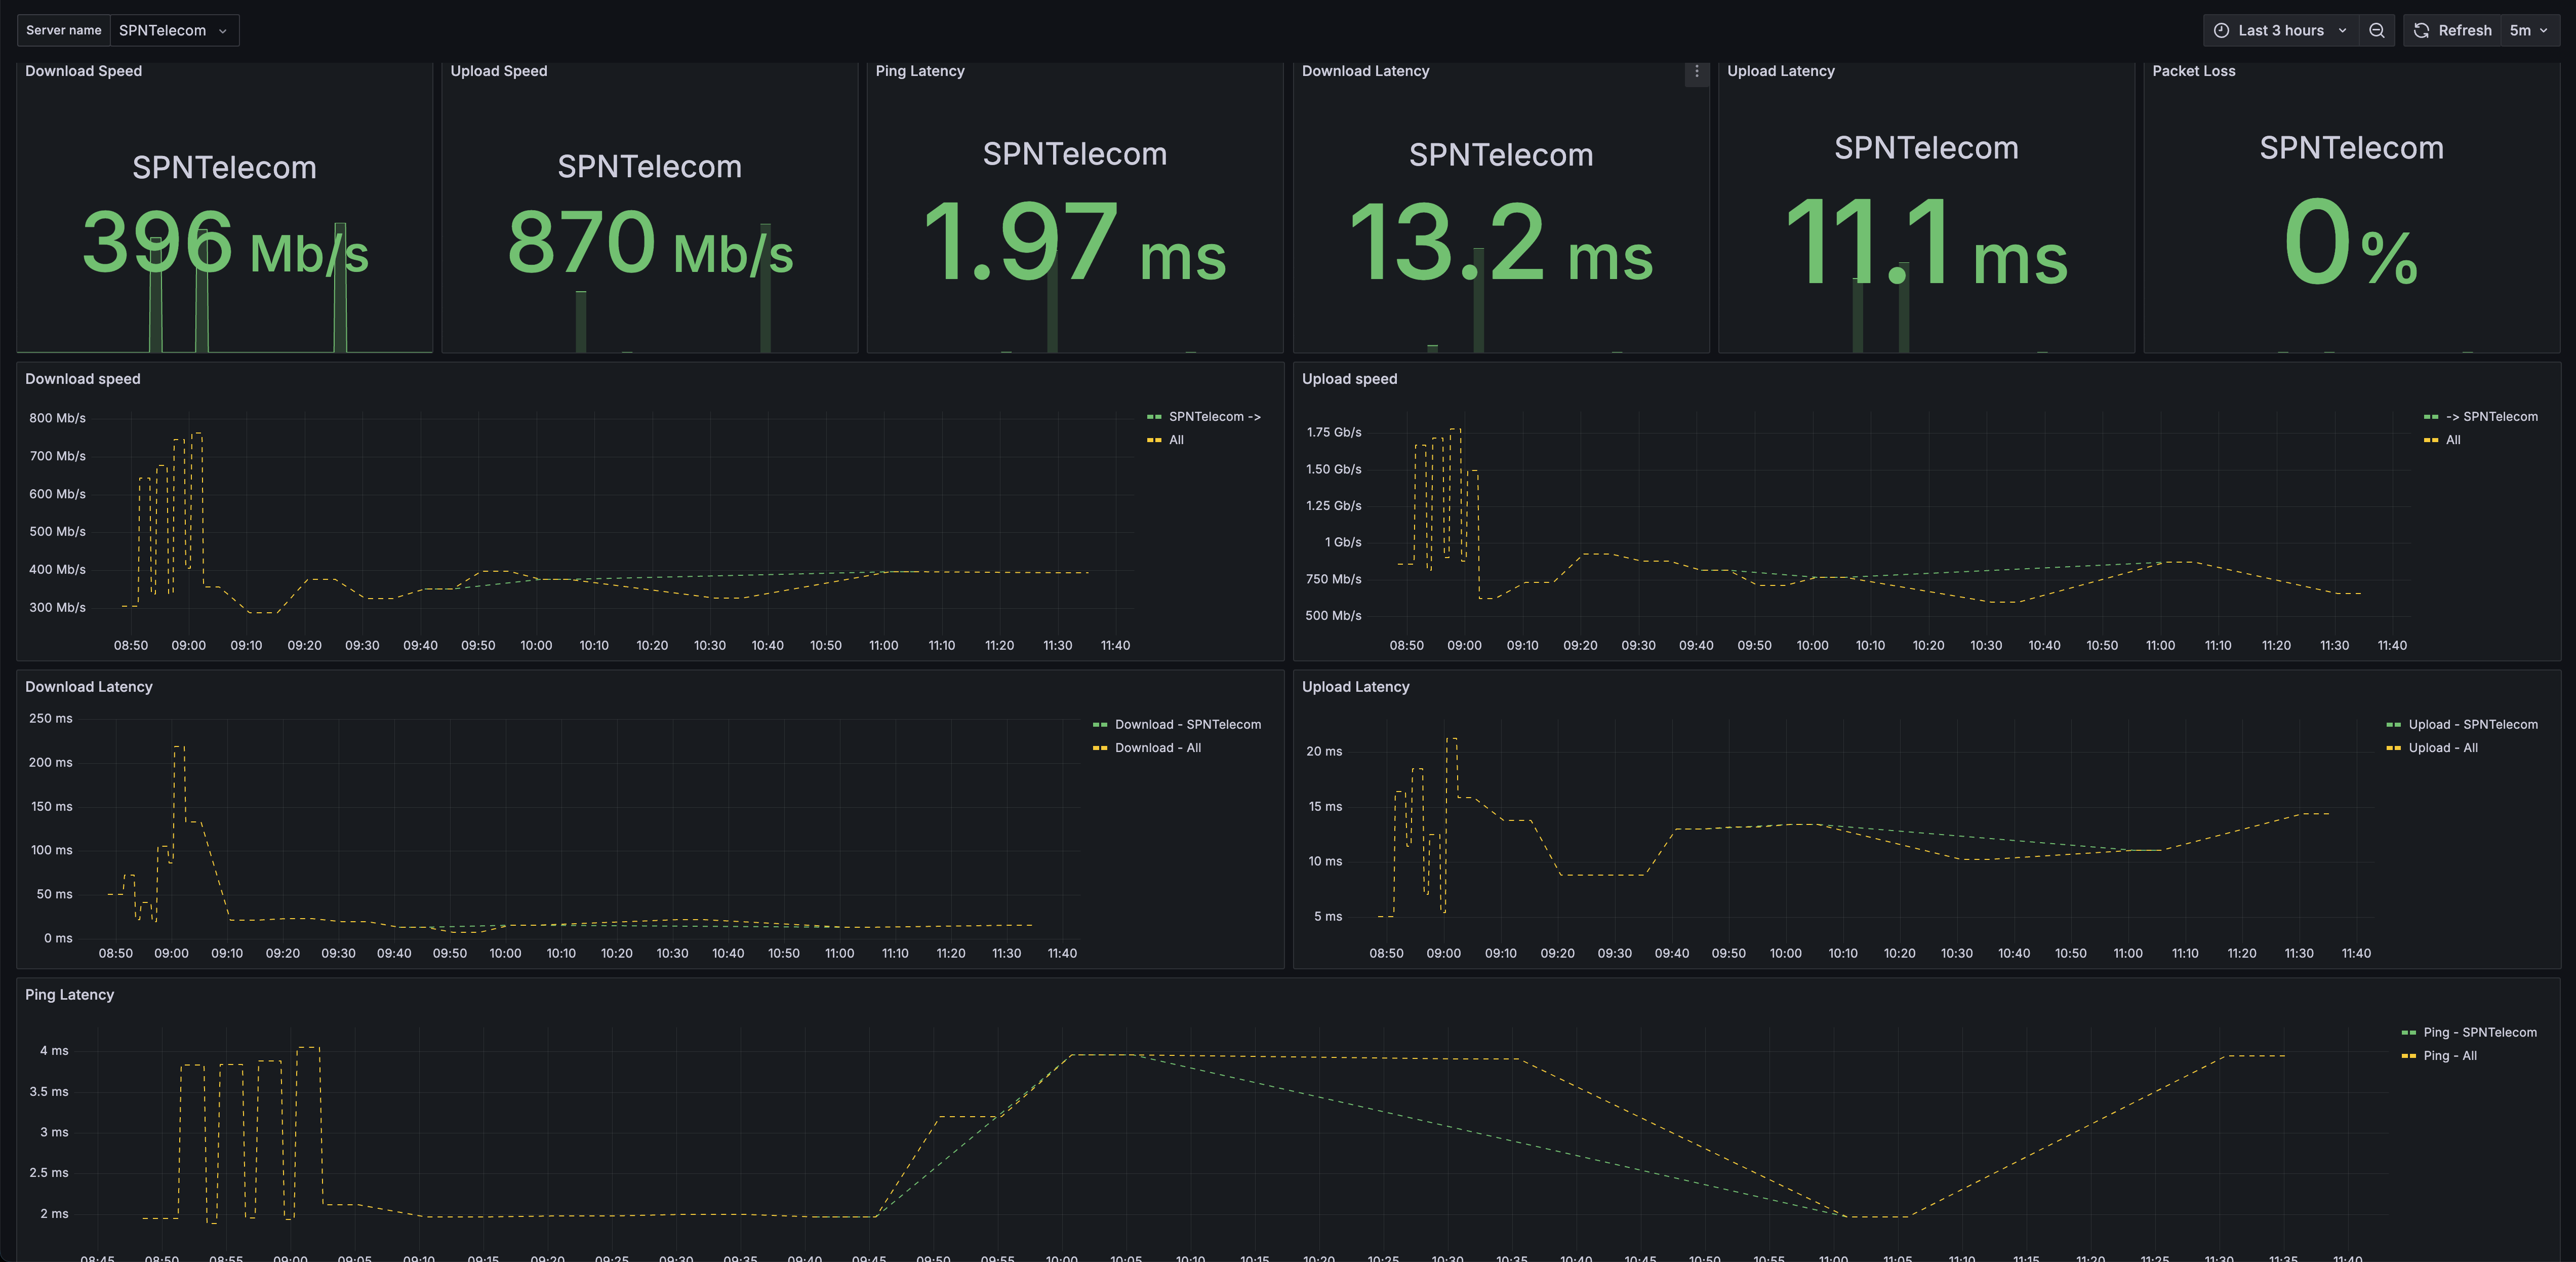Image resolution: width=2576 pixels, height=1262 pixels.
Task: Click the green swatch beside '-> SPNTelecom'
Action: pos(2431,417)
